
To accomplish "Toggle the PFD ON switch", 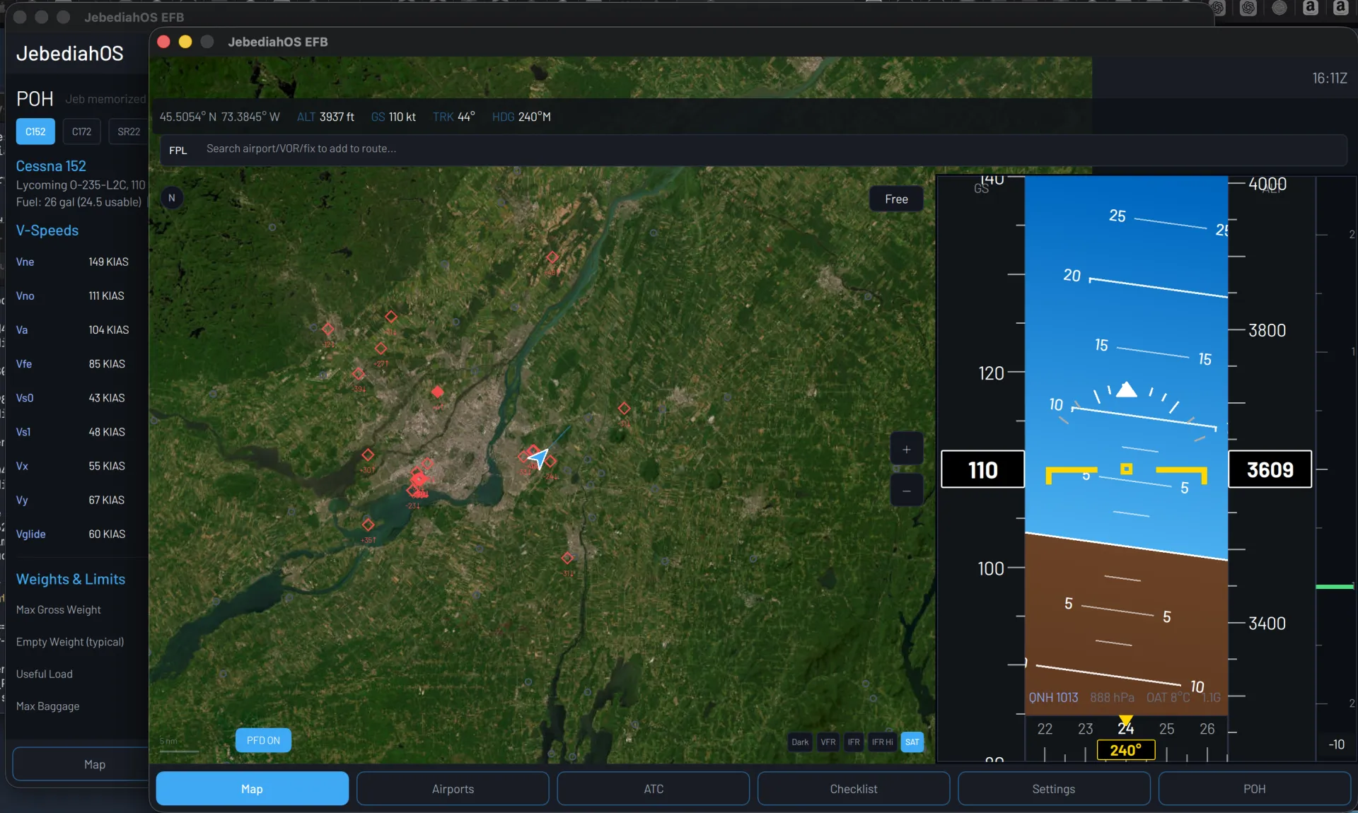I will point(262,740).
